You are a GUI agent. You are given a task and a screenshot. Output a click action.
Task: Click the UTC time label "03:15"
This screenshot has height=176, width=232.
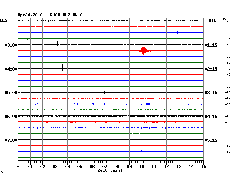point(211,93)
